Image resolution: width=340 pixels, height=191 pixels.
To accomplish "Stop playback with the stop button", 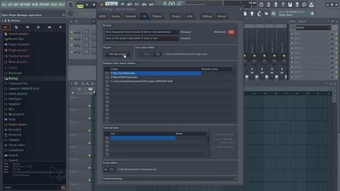I will coord(94,5).
